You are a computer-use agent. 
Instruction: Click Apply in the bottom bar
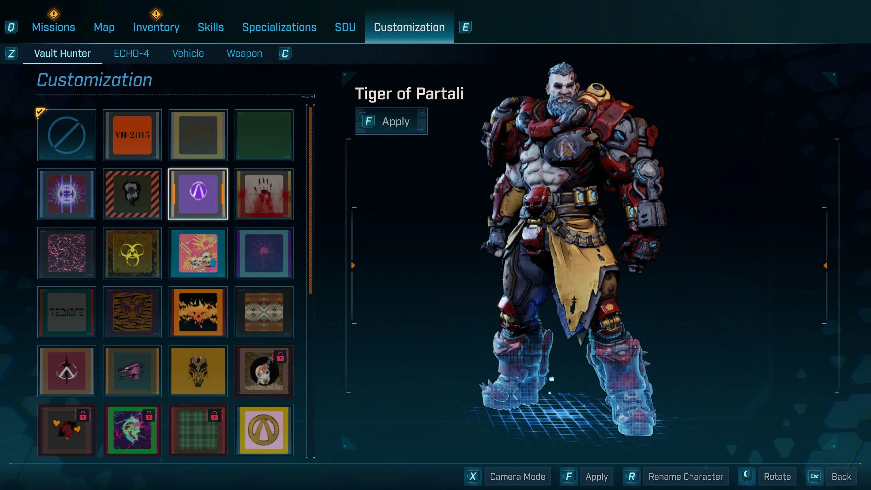point(596,476)
